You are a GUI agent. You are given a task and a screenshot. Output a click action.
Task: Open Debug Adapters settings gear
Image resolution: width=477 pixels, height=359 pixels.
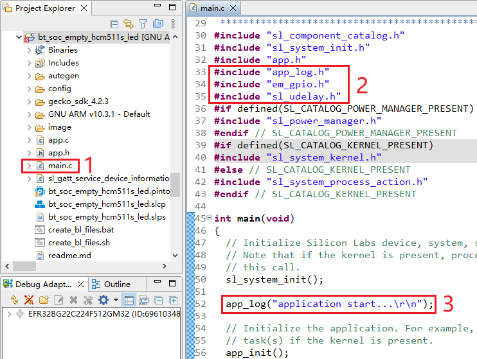[103, 300]
